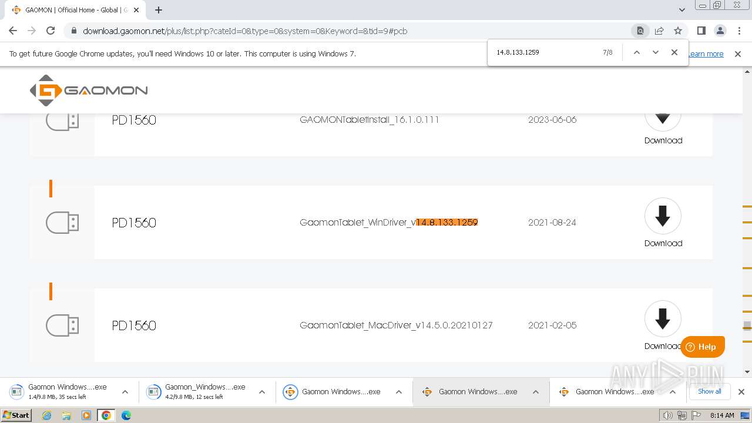The width and height of the screenshot is (752, 423).
Task: Open the fourth Gaomon Windows download item
Action: click(470, 392)
